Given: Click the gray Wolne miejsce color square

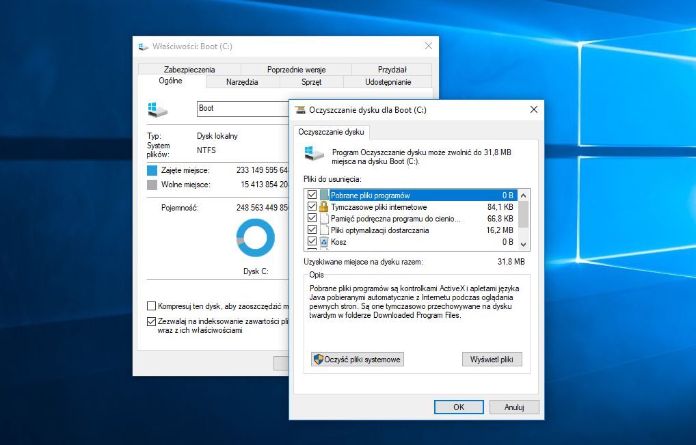Looking at the screenshot, I should point(152,185).
